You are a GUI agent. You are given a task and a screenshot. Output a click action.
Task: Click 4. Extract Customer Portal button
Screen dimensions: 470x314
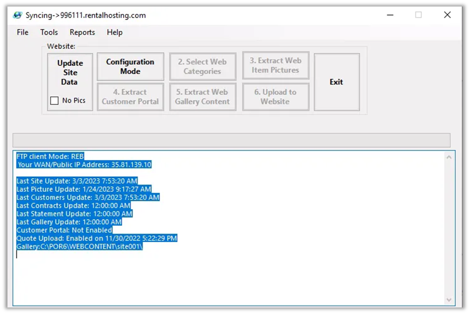tap(130, 97)
